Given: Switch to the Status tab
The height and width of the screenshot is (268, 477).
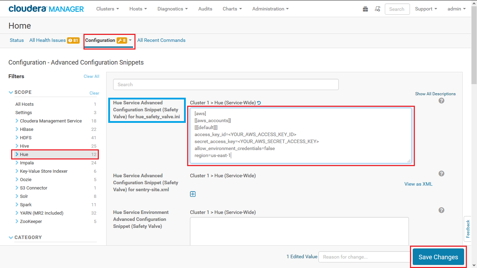Looking at the screenshot, I should click(x=17, y=40).
